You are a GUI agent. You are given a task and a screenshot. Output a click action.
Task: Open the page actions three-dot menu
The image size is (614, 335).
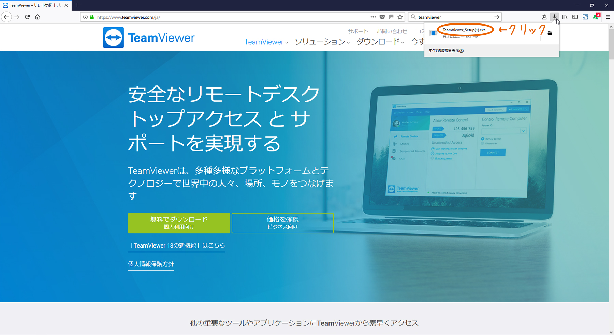pos(373,17)
